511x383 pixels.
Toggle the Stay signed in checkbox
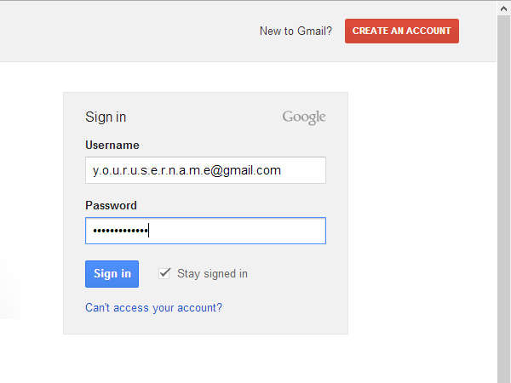tap(165, 273)
